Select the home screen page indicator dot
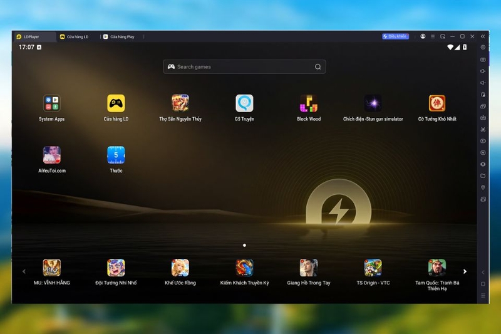 point(244,246)
